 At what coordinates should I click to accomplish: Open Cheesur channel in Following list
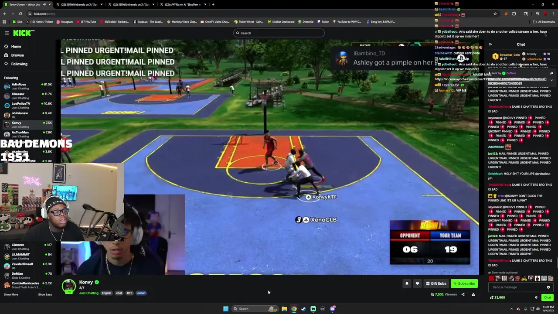[28, 96]
